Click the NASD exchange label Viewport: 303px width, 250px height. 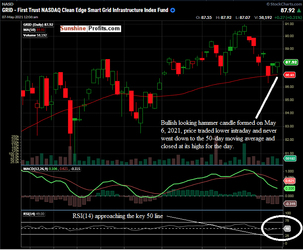tap(7, 4)
